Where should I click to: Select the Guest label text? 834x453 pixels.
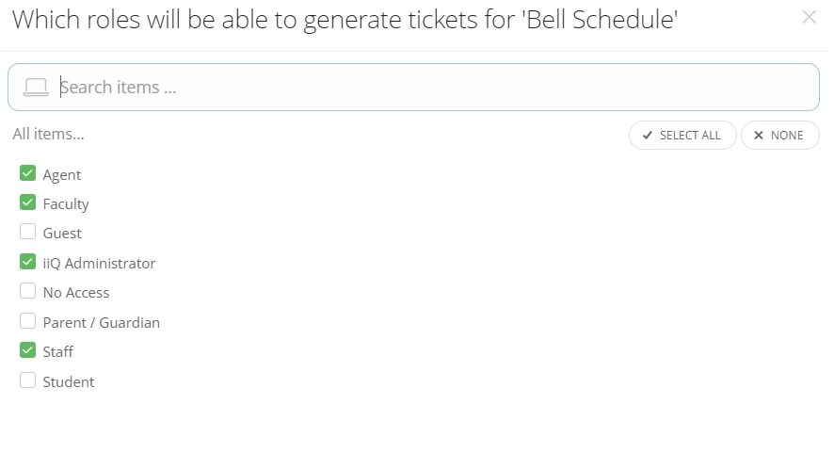[x=62, y=234]
